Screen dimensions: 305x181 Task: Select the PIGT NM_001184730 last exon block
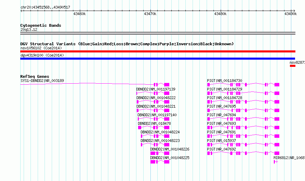click(277, 85)
